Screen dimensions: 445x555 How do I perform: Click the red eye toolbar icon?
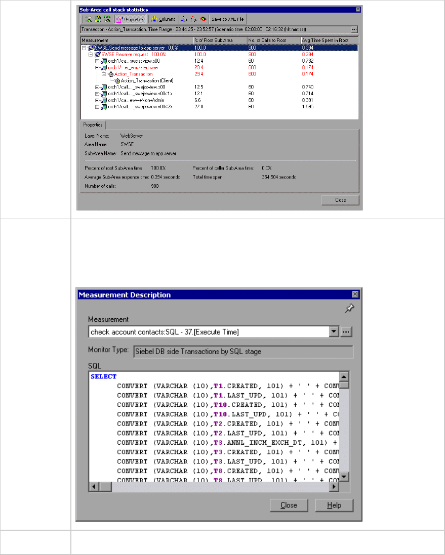(x=203, y=19)
